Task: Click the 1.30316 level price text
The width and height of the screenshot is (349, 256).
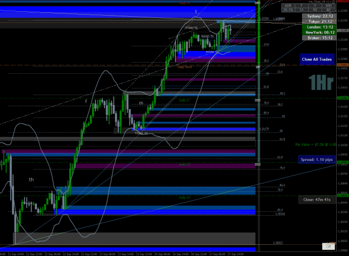Action: click(280, 214)
